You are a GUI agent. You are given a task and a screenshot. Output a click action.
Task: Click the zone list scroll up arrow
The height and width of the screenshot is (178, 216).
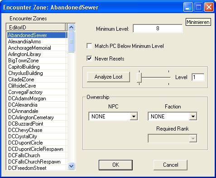coord(71,28)
